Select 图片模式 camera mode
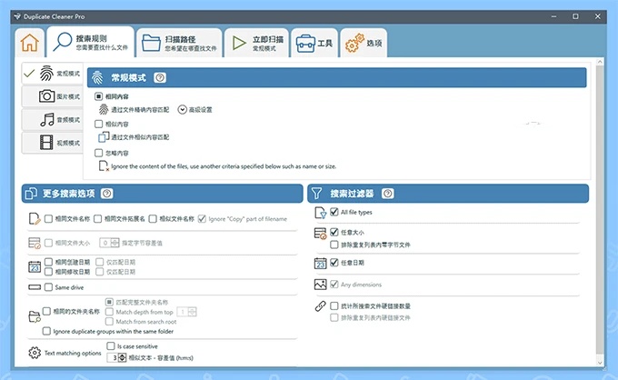 (x=53, y=96)
